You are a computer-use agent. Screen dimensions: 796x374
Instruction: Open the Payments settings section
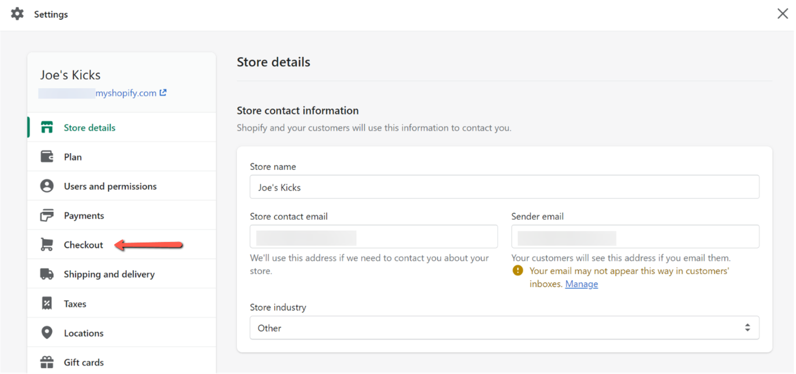121,216
